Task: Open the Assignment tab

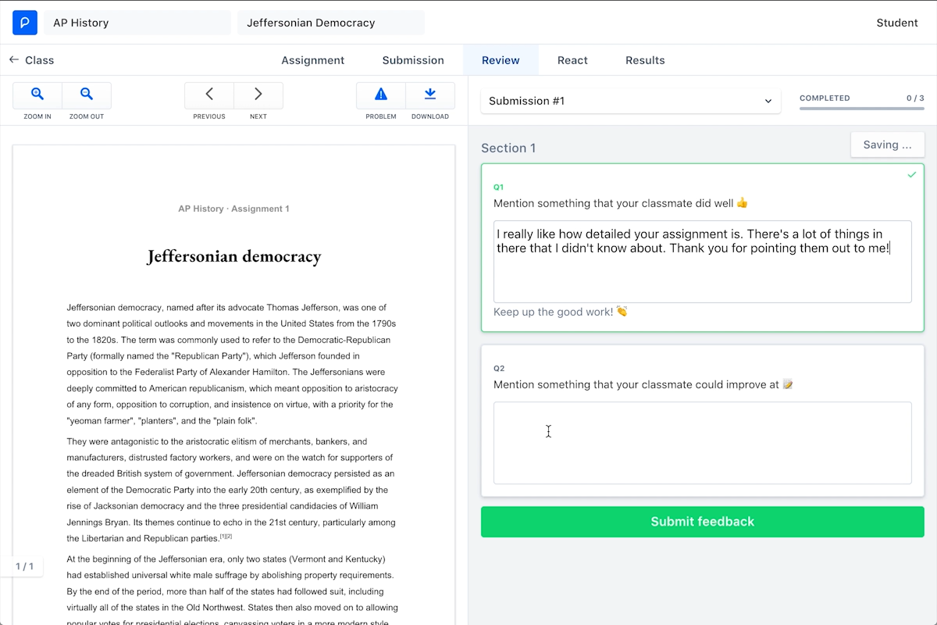Action: 312,60
